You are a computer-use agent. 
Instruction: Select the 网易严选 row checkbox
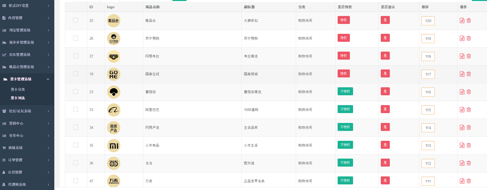click(x=76, y=127)
